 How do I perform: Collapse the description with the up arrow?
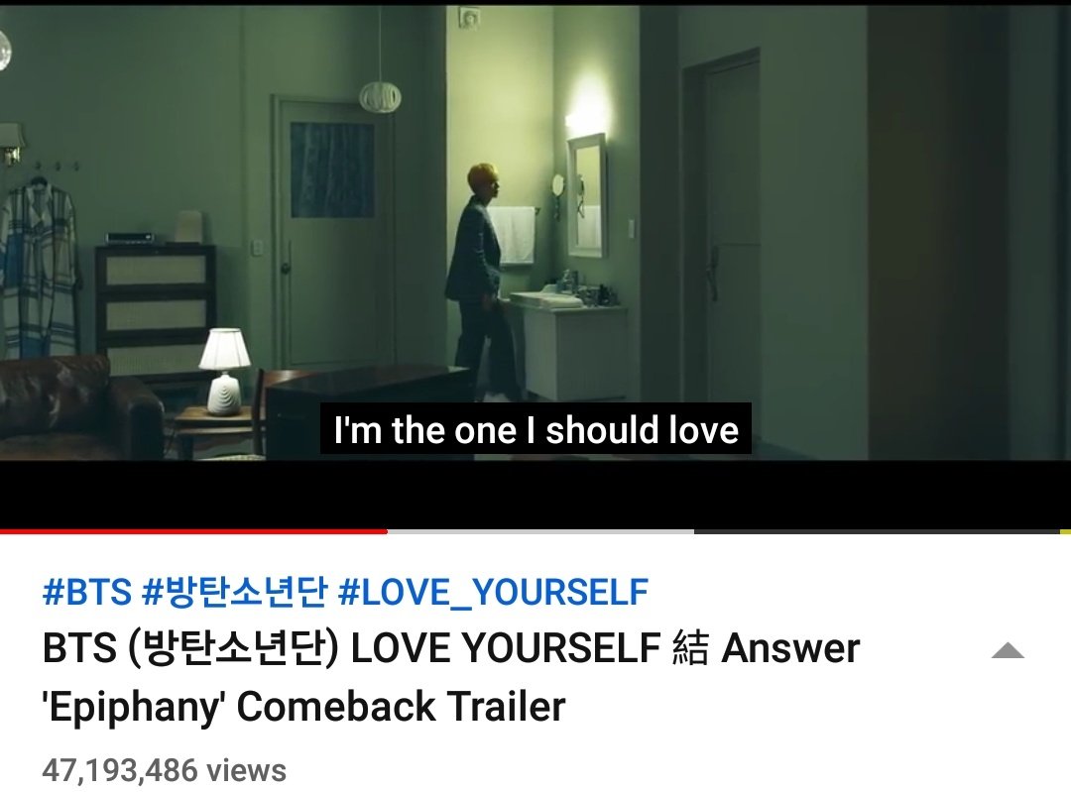1008,650
